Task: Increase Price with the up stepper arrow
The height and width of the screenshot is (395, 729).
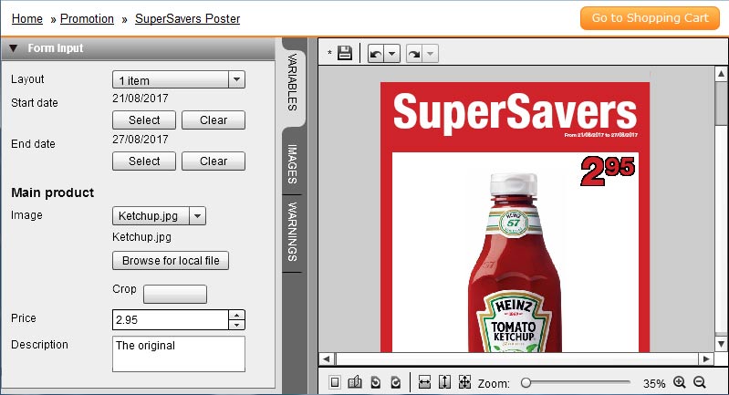Action: click(236, 315)
